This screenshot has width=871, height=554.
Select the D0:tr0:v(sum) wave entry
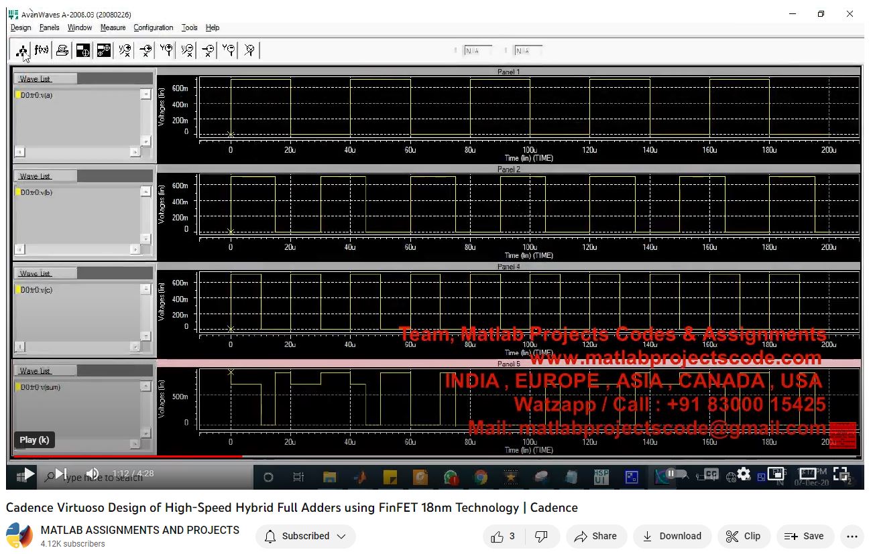point(40,387)
